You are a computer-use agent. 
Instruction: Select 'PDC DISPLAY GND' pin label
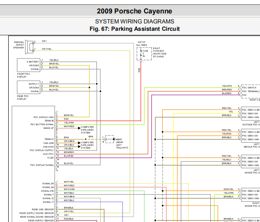coord(44,117)
